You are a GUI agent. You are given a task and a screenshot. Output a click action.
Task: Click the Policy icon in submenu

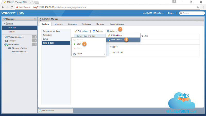pyautogui.click(x=74, y=54)
